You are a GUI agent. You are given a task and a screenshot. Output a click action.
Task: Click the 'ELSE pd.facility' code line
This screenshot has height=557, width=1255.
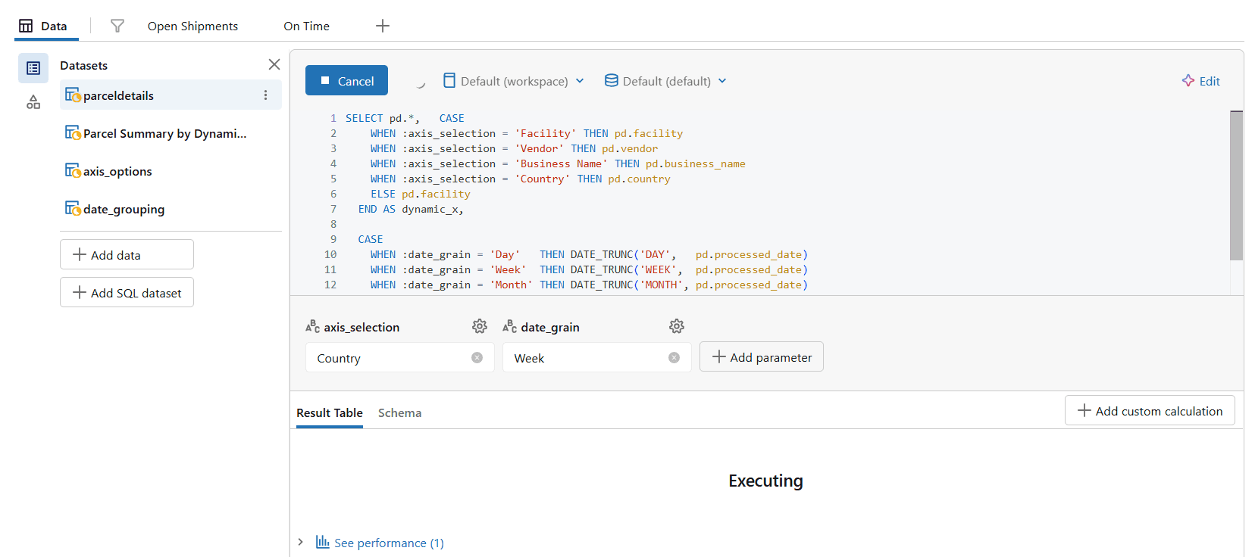[421, 194]
